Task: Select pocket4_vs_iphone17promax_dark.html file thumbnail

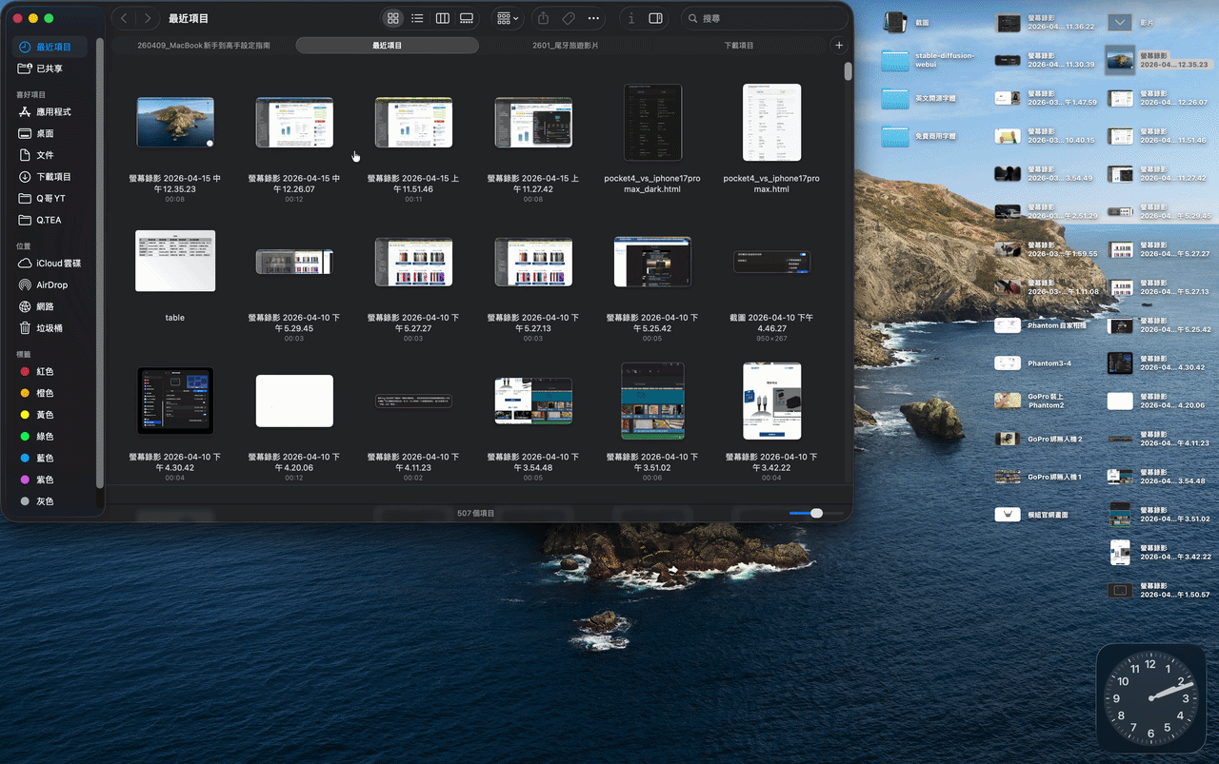Action: point(652,122)
